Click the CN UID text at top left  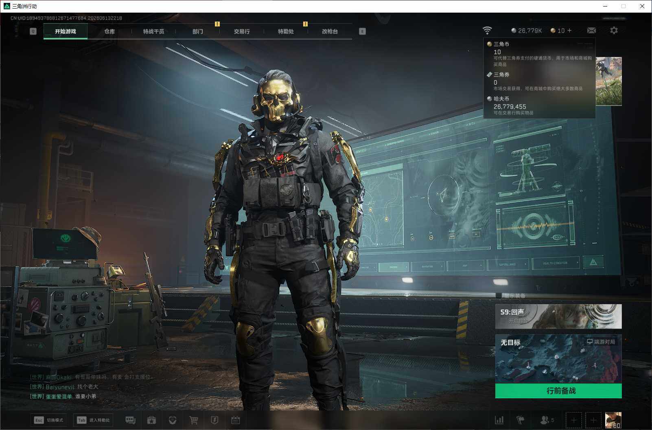(66, 18)
